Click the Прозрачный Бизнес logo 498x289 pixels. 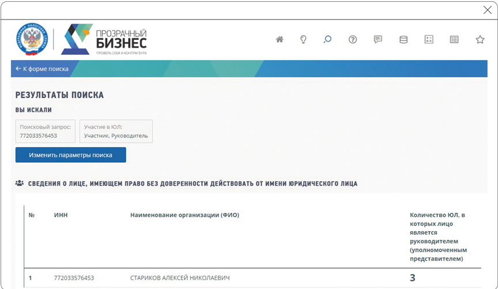click(104, 39)
